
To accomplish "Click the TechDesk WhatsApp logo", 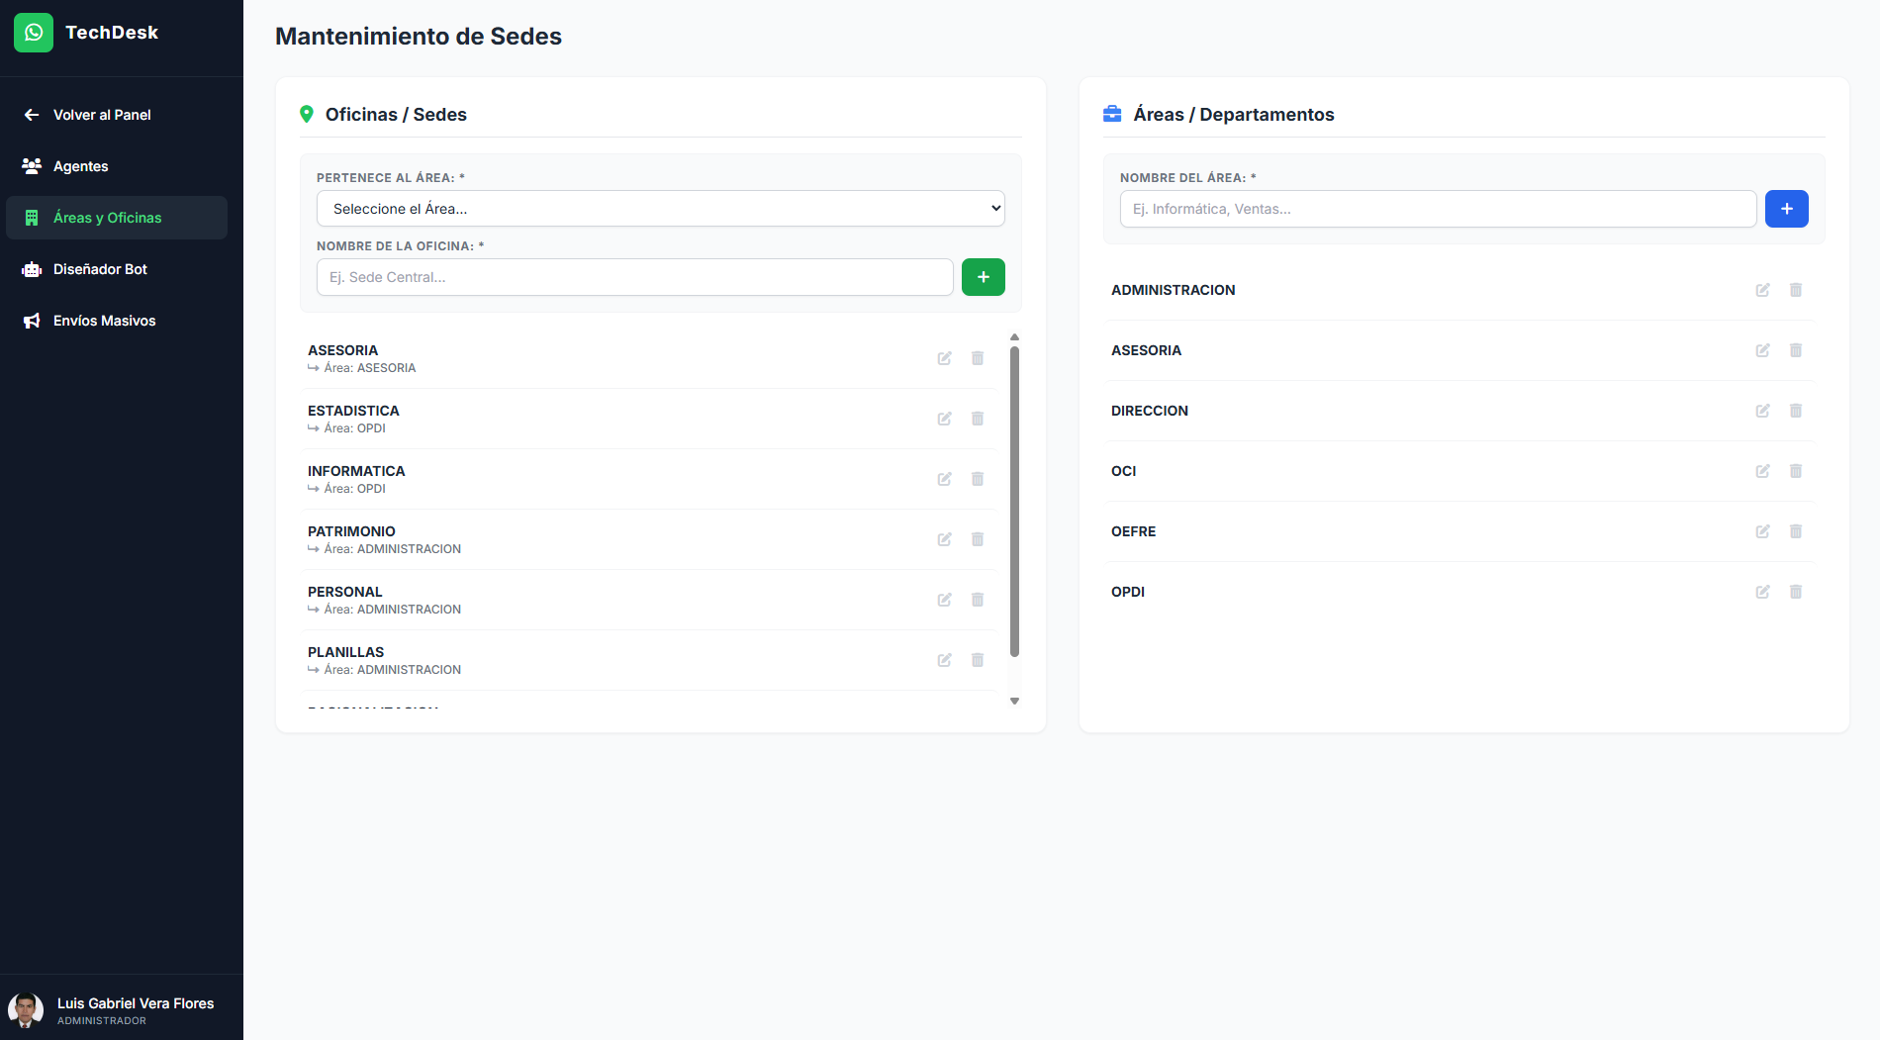I will [34, 33].
